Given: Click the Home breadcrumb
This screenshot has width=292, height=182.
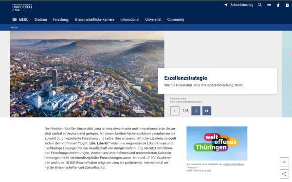Looking at the screenshot, I should 14,28.
